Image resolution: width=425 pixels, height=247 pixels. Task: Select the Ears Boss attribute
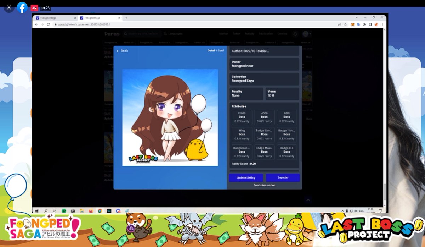(287, 117)
